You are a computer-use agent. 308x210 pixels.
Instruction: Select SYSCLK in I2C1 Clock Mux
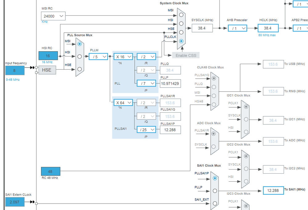pyautogui.click(x=246, y=119)
